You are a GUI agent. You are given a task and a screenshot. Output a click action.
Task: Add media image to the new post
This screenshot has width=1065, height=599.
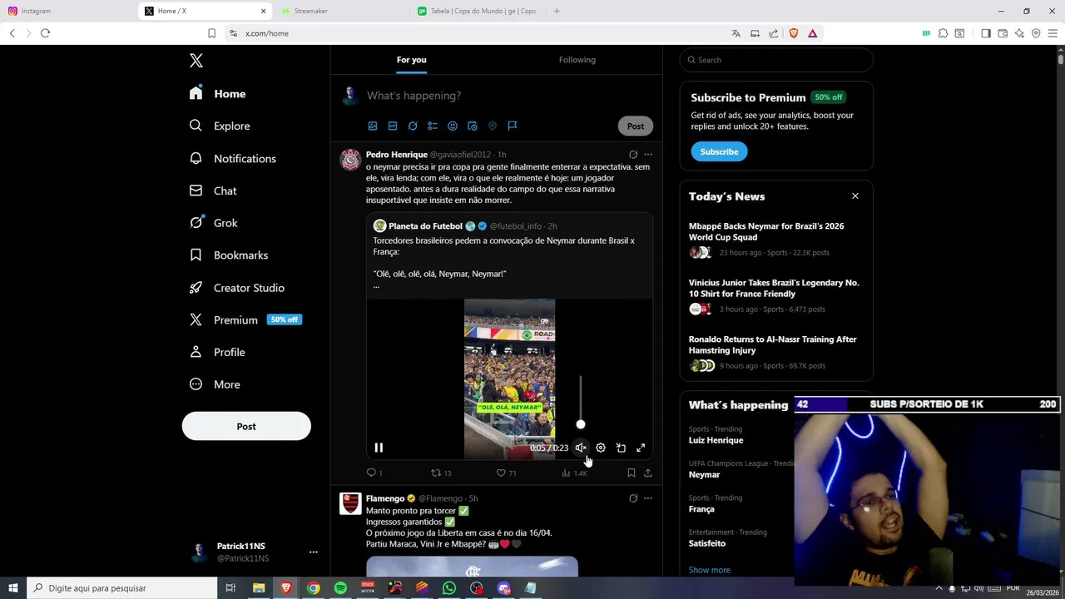(x=373, y=126)
